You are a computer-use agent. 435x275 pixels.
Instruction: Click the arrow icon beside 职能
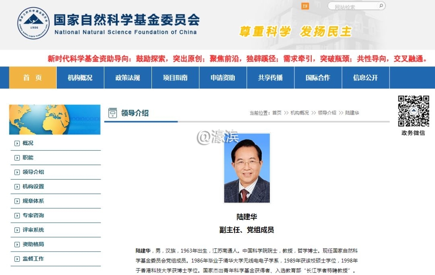click(x=17, y=158)
